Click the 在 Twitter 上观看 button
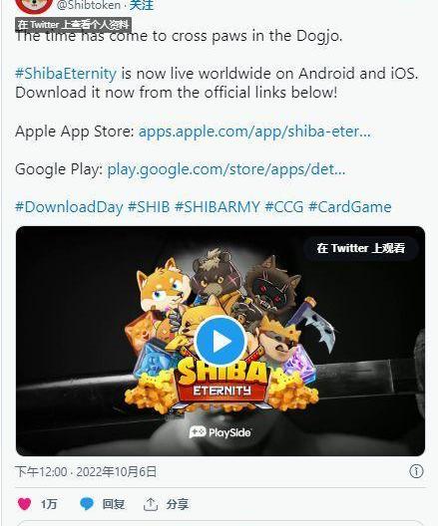 click(x=361, y=248)
